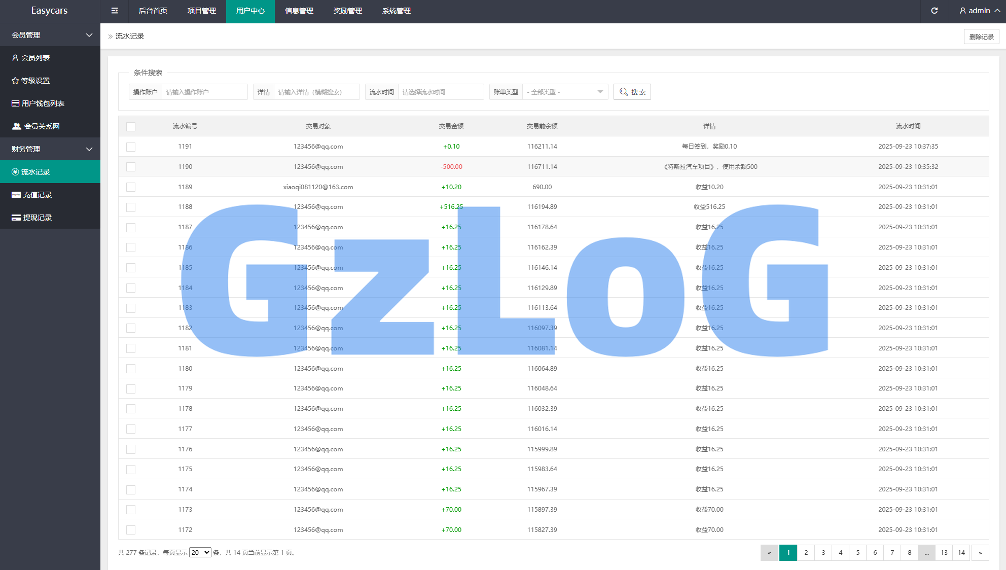
Task: Open 等级设置 star icon item
Action: click(15, 81)
